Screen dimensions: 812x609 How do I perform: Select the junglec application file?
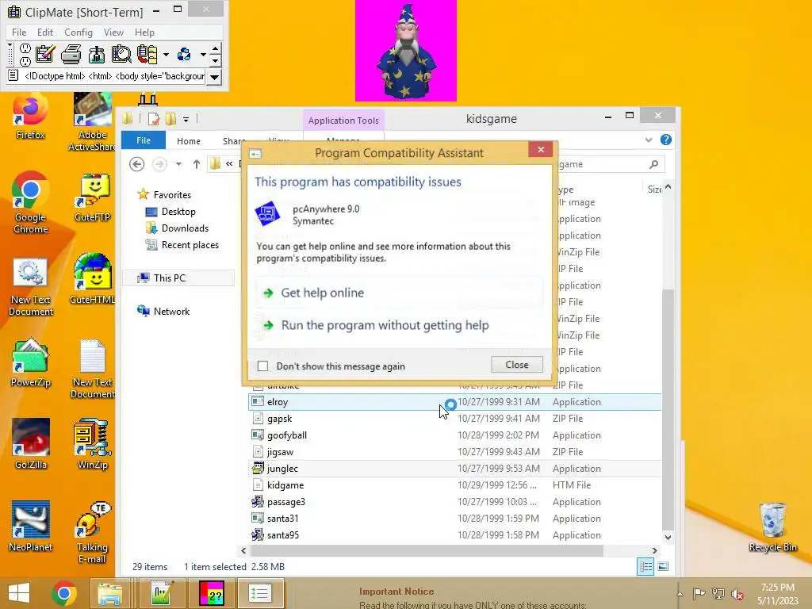pyautogui.click(x=455, y=468)
